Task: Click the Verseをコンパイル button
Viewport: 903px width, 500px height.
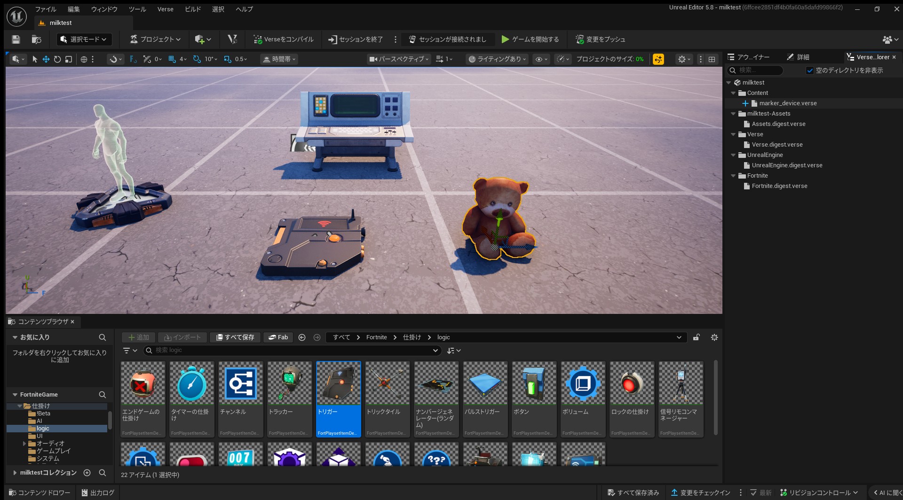Action: (x=284, y=39)
